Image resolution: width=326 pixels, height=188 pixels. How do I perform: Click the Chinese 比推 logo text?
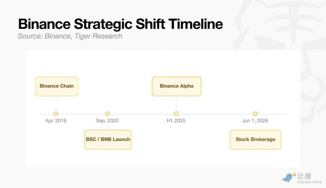coord(305,176)
